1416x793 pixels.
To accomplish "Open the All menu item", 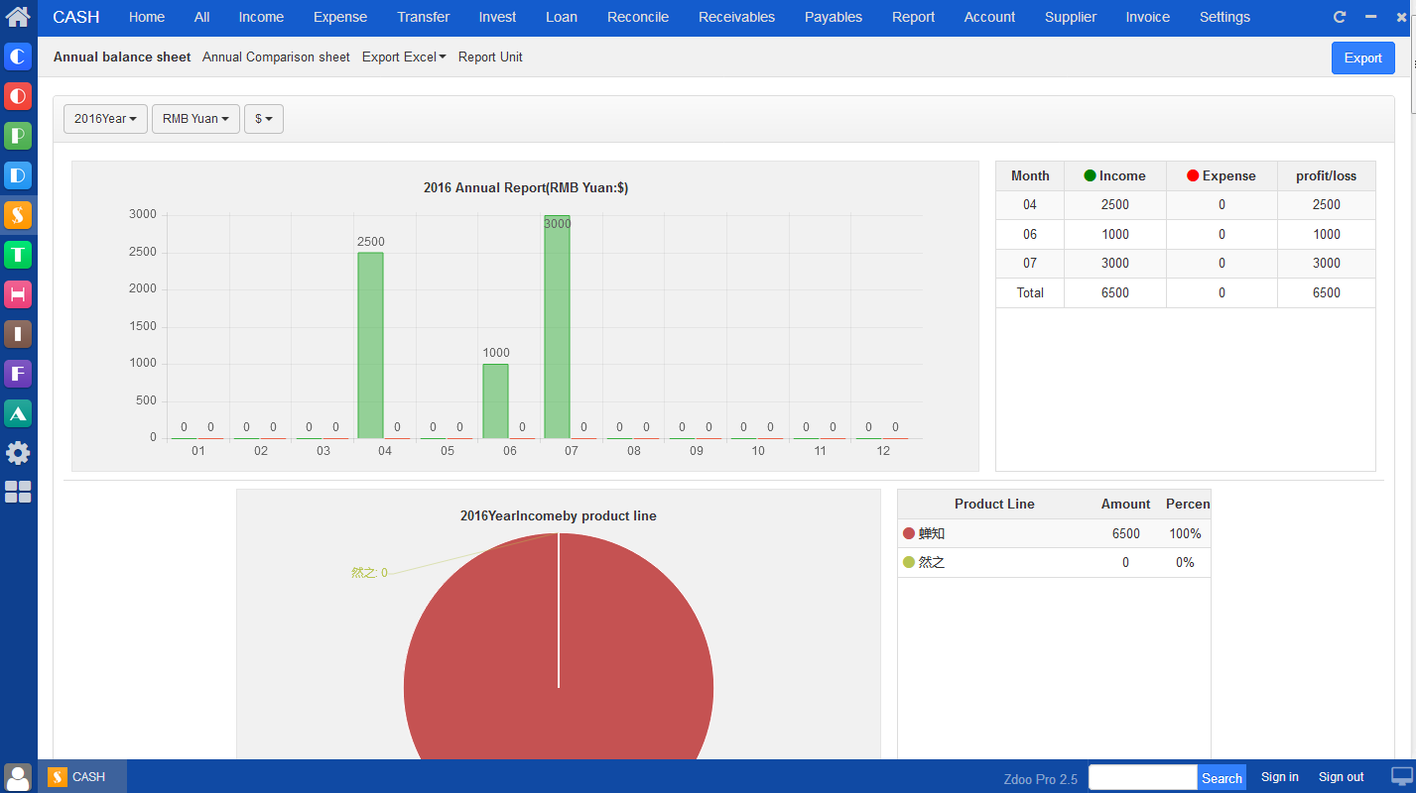I will coord(202,17).
